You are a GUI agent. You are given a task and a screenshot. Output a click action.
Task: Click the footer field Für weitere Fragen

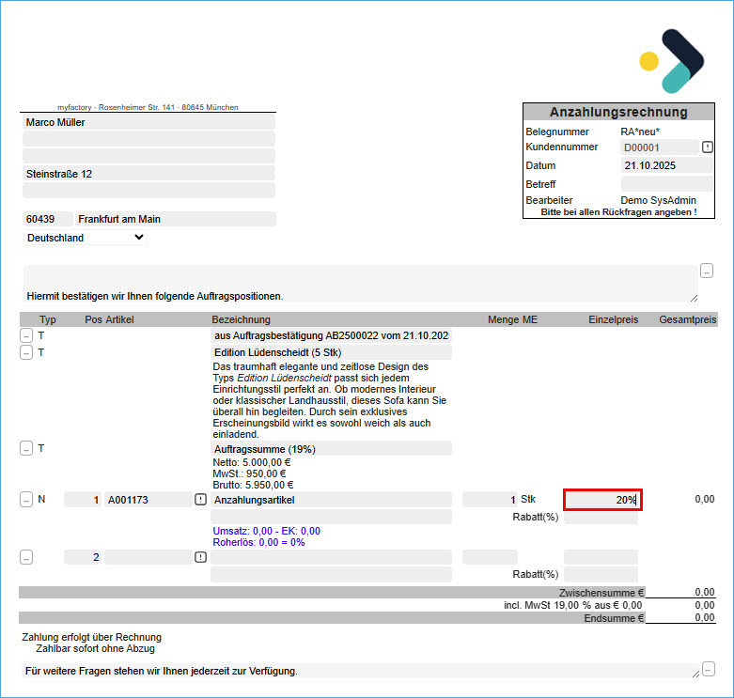(x=361, y=671)
